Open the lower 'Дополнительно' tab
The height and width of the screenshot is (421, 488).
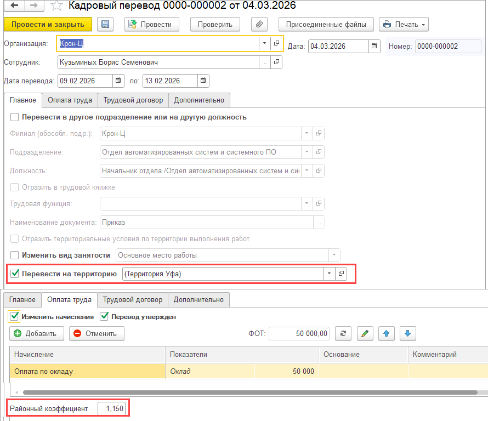tap(199, 300)
